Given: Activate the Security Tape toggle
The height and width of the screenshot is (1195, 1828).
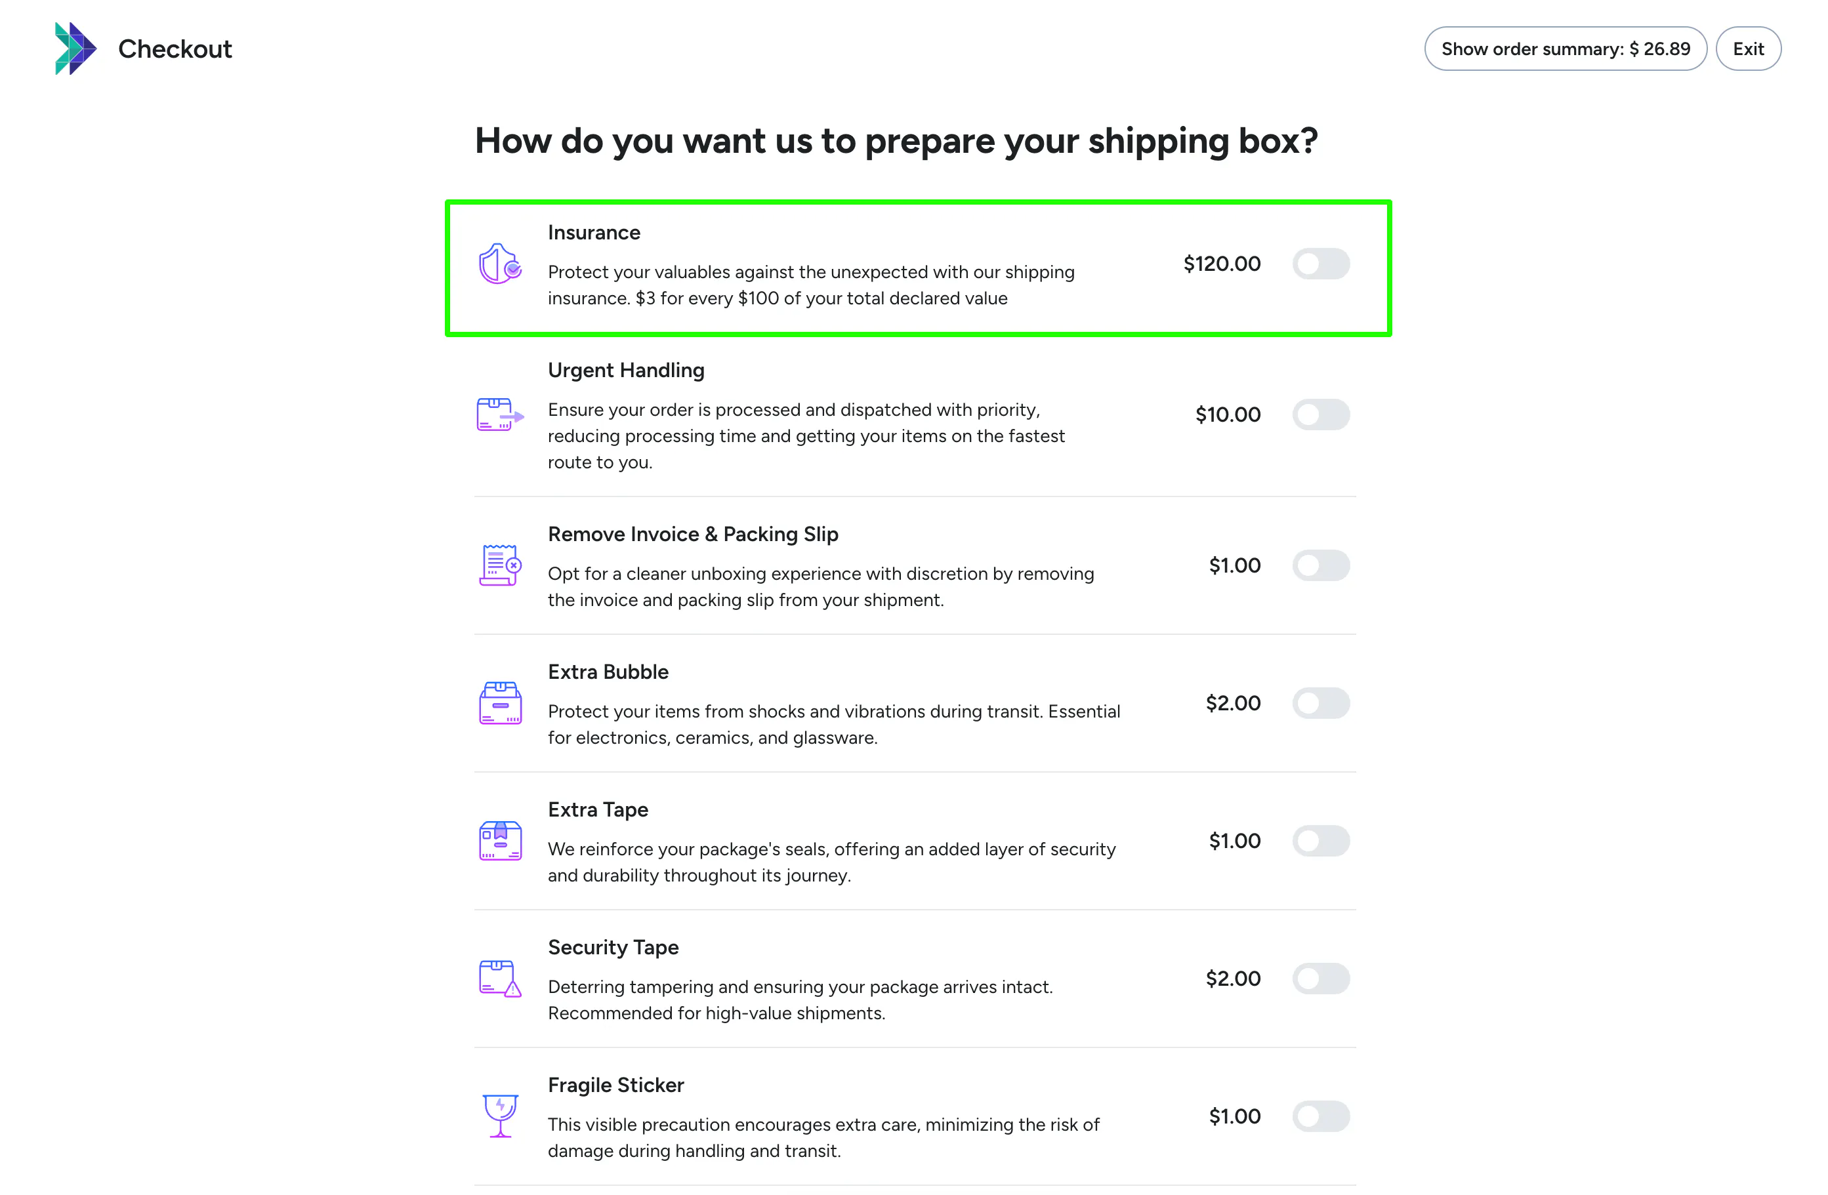Looking at the screenshot, I should point(1320,979).
